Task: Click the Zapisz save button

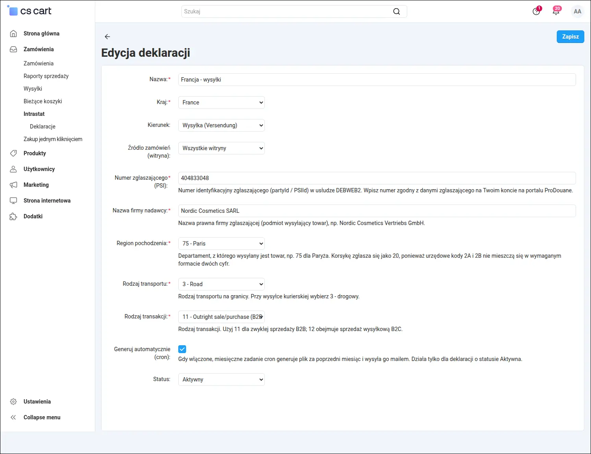Action: (x=570, y=37)
